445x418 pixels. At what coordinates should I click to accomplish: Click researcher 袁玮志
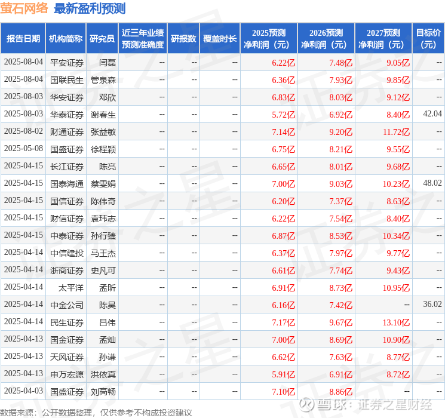pos(103,219)
